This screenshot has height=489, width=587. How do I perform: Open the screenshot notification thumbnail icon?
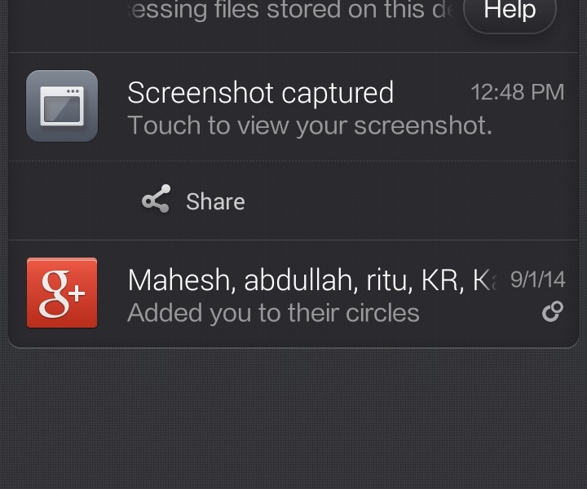click(62, 106)
